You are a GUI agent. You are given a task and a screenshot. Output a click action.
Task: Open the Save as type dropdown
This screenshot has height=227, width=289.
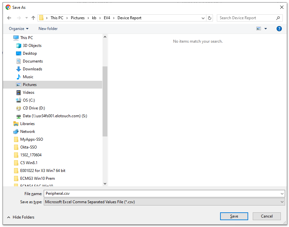[x=164, y=202]
